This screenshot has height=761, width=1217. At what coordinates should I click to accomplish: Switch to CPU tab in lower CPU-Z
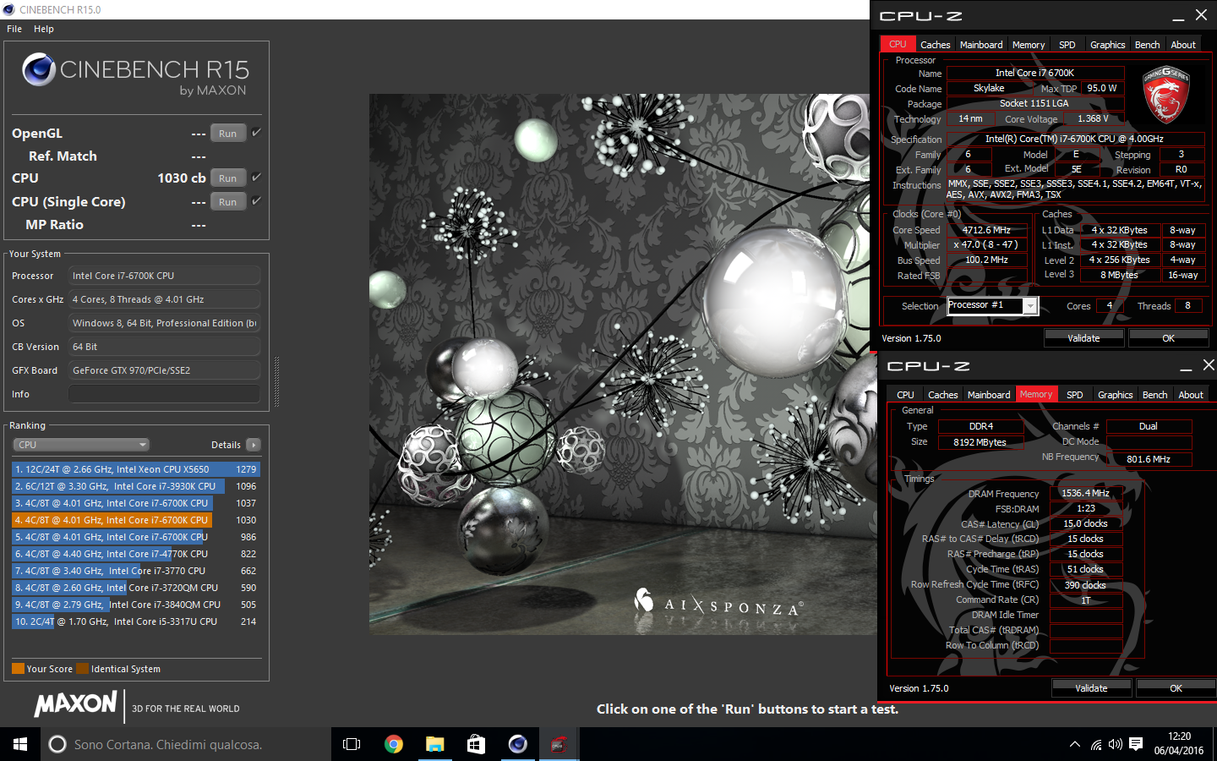(905, 395)
